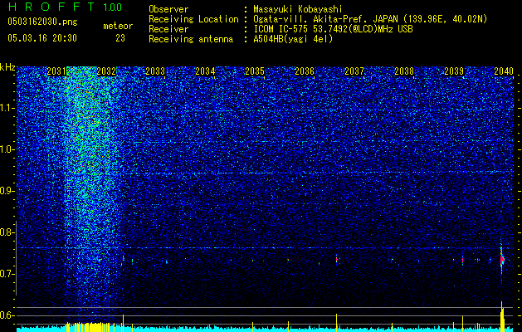Click the kHz axis unit label
Viewport: 522px width, 332px height.
pos(7,67)
